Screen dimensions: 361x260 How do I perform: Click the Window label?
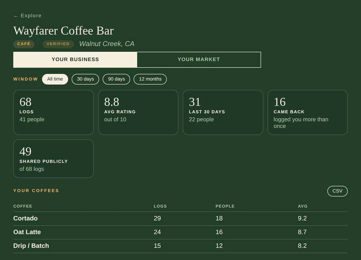pyautogui.click(x=26, y=79)
